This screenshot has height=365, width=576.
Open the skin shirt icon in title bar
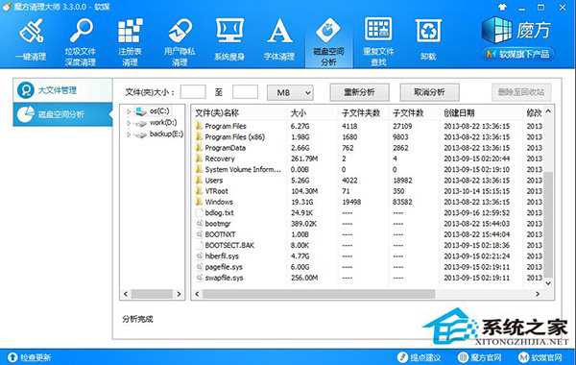(502, 7)
